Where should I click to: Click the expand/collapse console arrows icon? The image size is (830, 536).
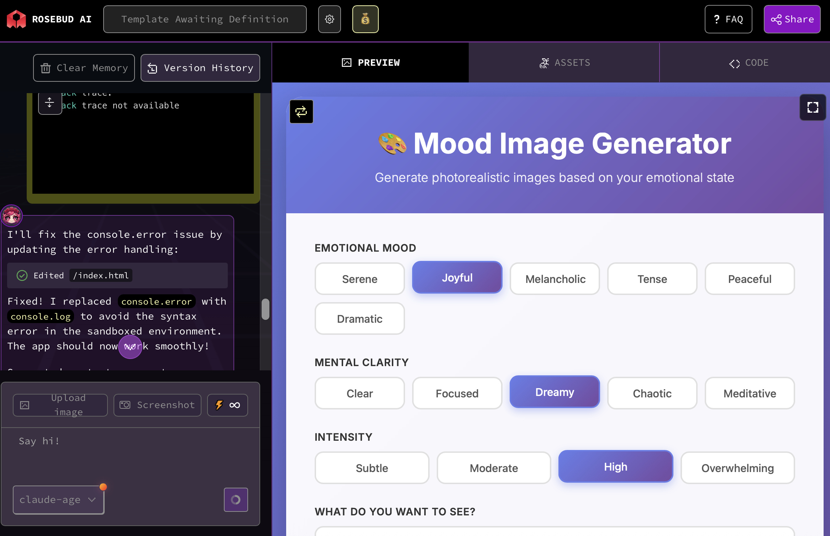pyautogui.click(x=50, y=103)
